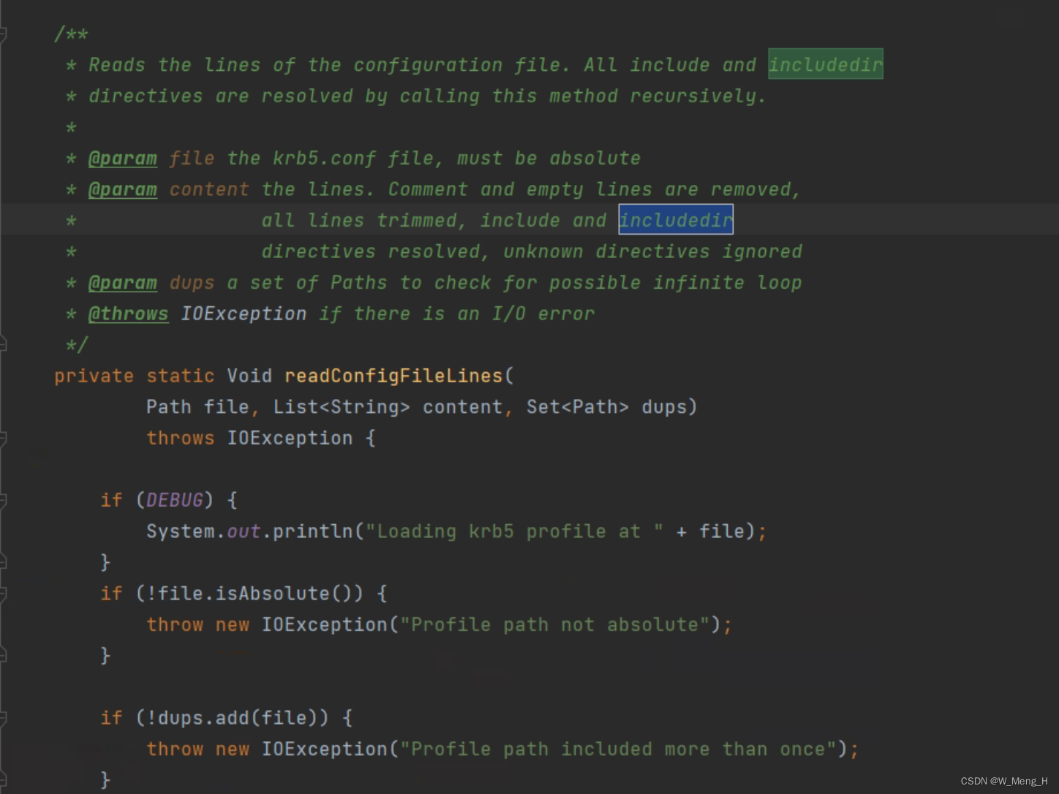Click the @throws Javadoc tag
The image size is (1059, 794).
pos(128,314)
